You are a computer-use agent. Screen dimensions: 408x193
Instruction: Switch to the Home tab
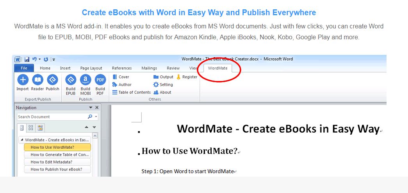coord(45,68)
